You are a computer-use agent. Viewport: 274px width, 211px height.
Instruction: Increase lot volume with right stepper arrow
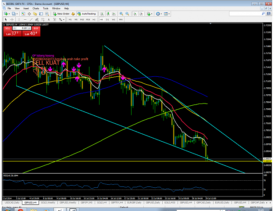pyautogui.click(x=29, y=28)
